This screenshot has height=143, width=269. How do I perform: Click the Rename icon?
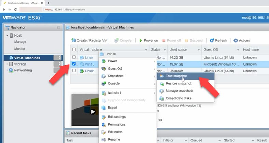[x=104, y=140]
